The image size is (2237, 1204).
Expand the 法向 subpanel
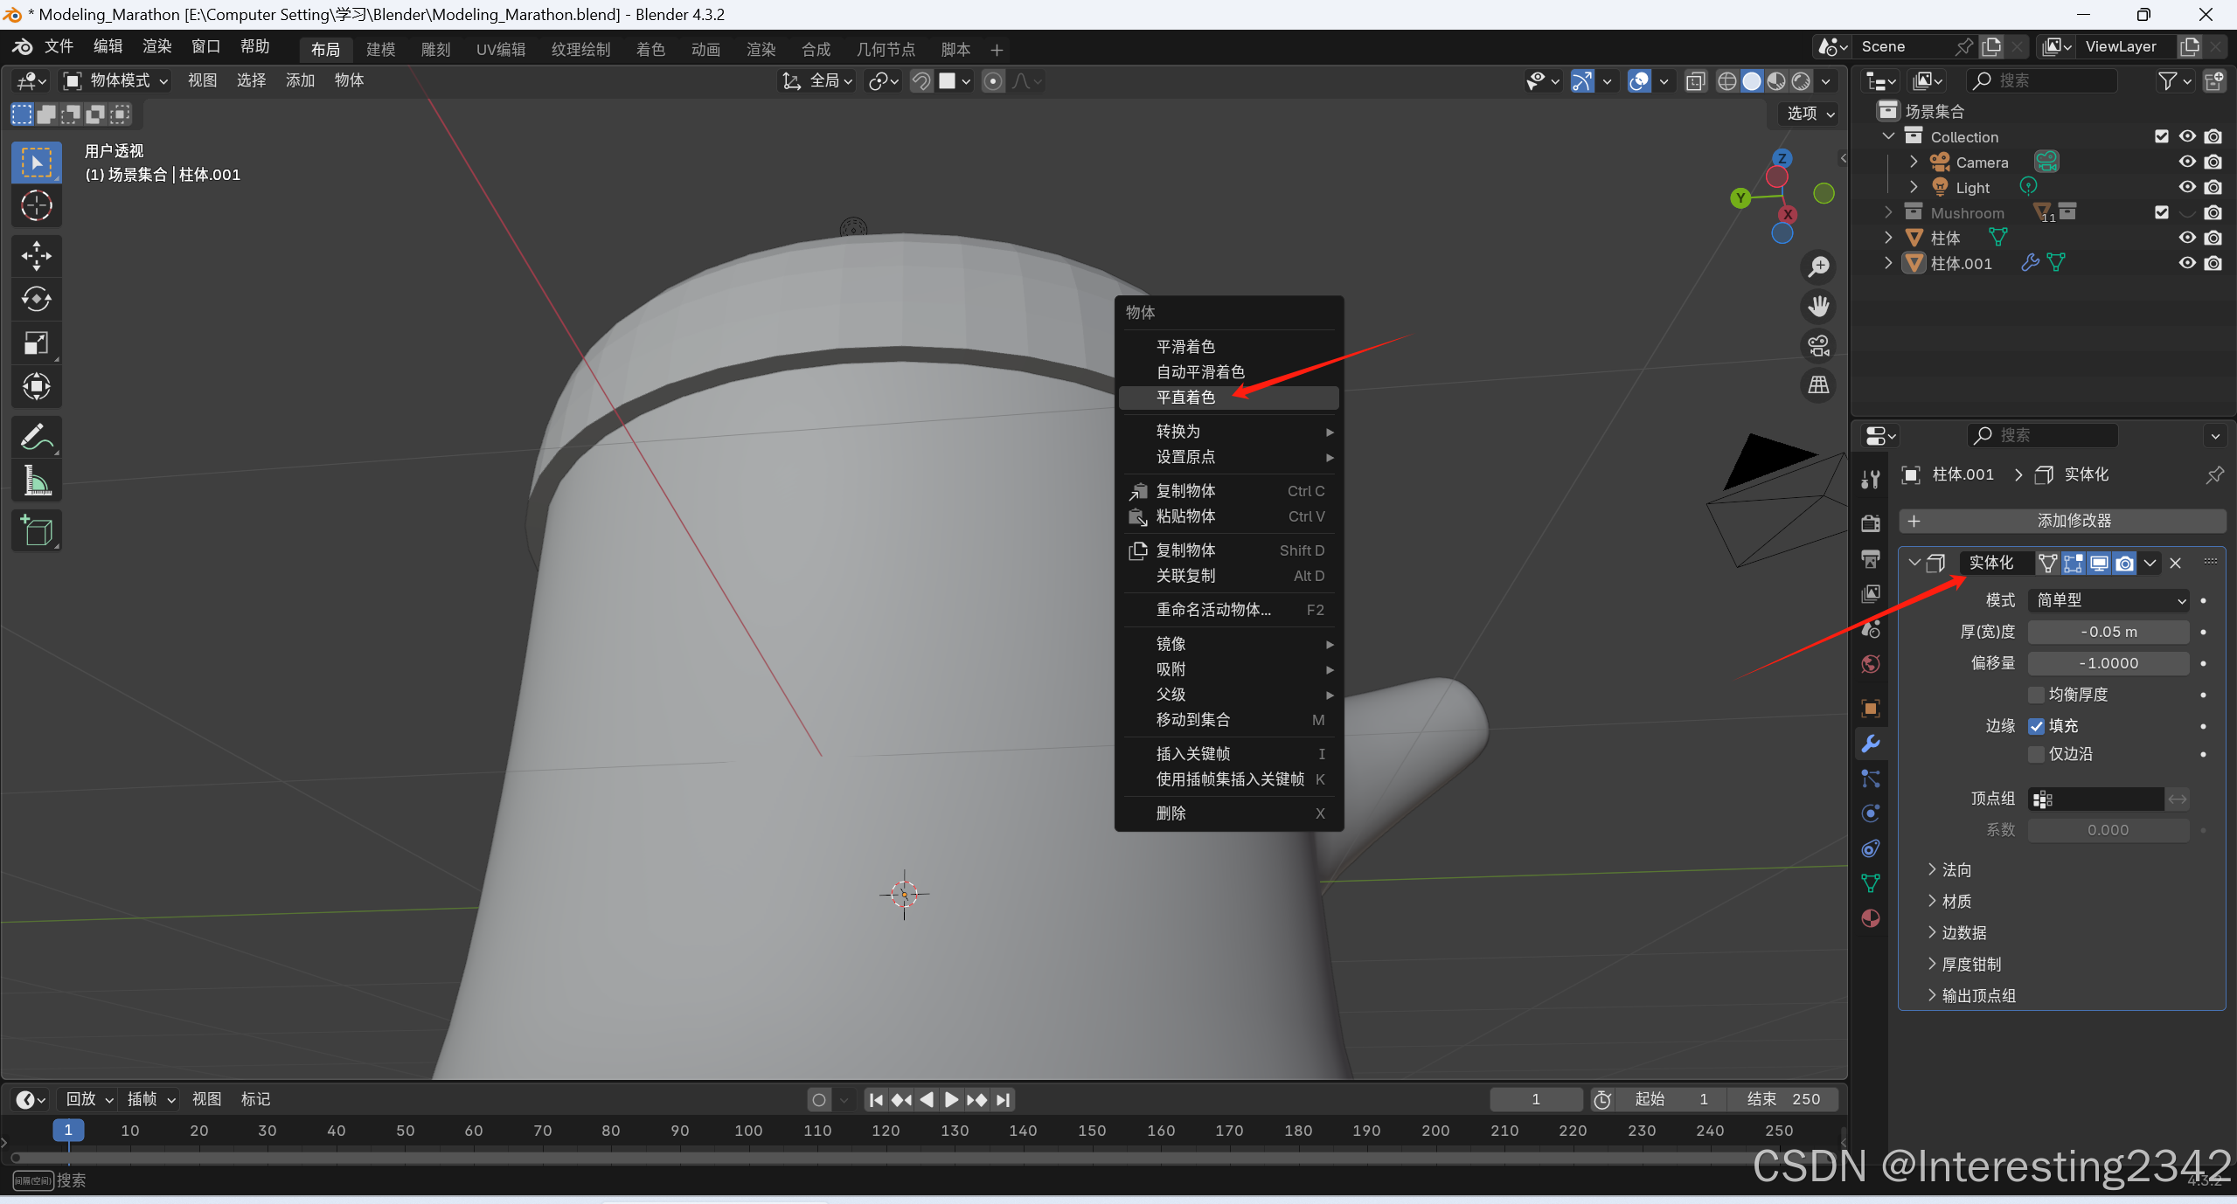click(1956, 870)
